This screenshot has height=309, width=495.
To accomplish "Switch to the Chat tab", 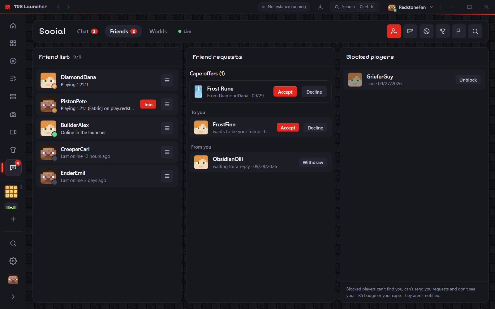I will (87, 31).
